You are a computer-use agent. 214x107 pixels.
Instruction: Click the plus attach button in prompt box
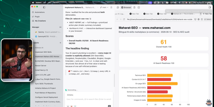click(68, 106)
